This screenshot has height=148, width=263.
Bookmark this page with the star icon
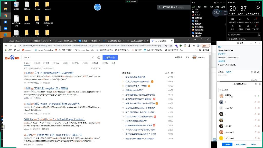(171, 46)
